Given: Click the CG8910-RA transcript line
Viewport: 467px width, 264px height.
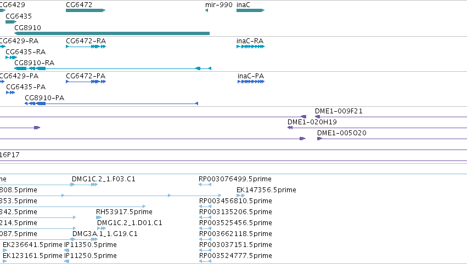Looking at the screenshot, I should coord(112,68).
